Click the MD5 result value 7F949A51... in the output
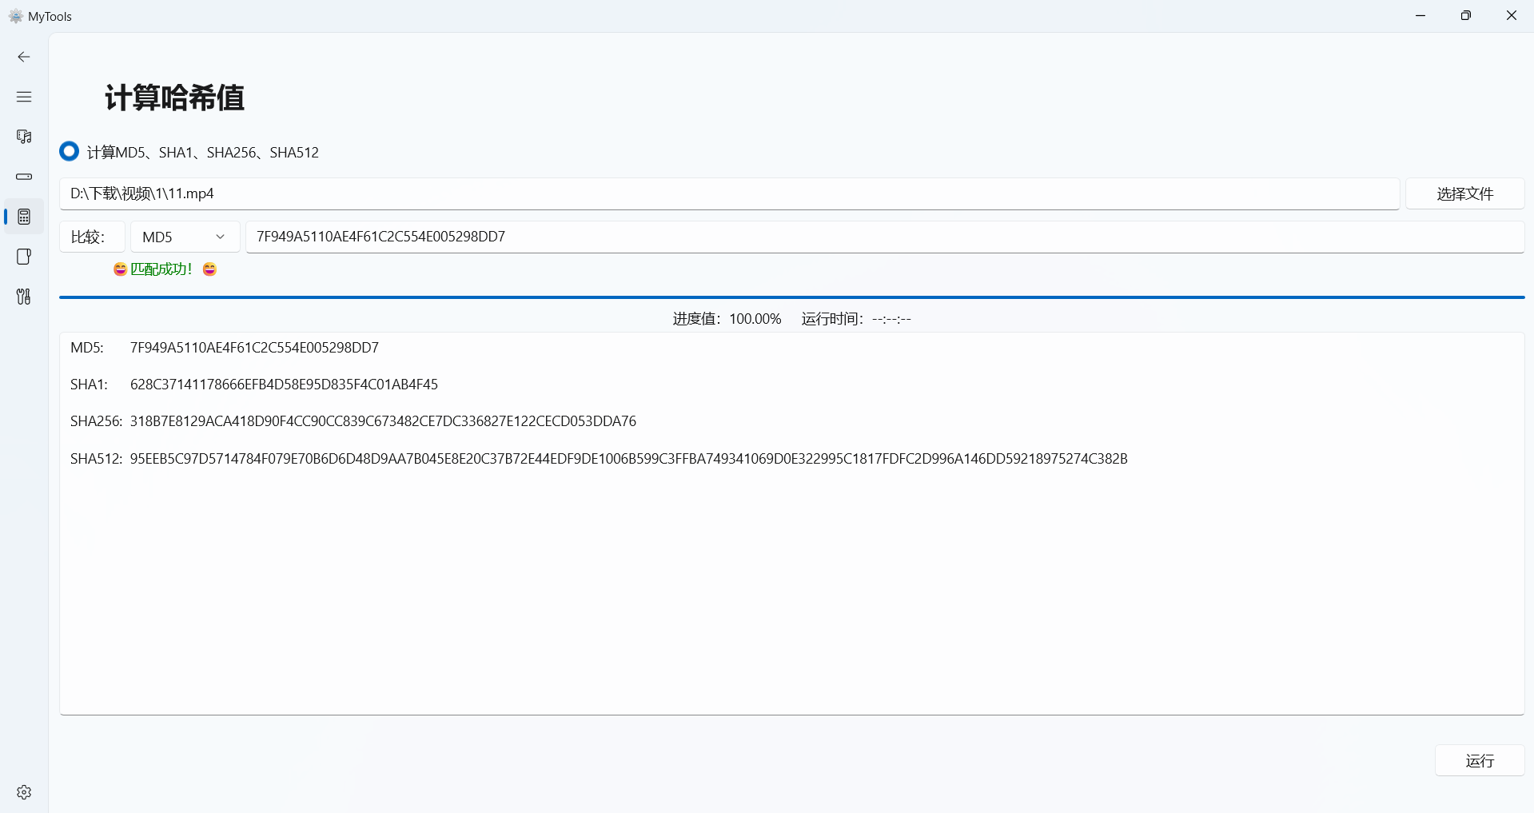 point(254,348)
